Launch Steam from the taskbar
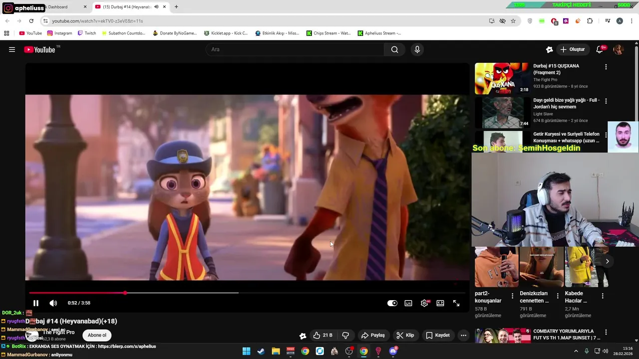 coord(261,351)
